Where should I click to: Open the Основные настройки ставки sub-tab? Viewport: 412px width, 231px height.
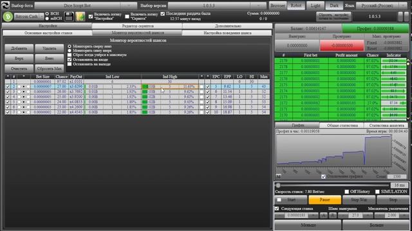click(48, 33)
